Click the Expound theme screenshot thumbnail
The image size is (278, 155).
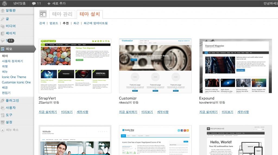point(235,66)
